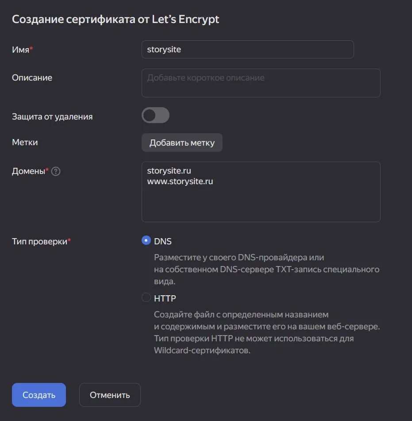Click Отменить to cancel certificate creation
Image resolution: width=412 pixels, height=421 pixels.
pos(110,394)
